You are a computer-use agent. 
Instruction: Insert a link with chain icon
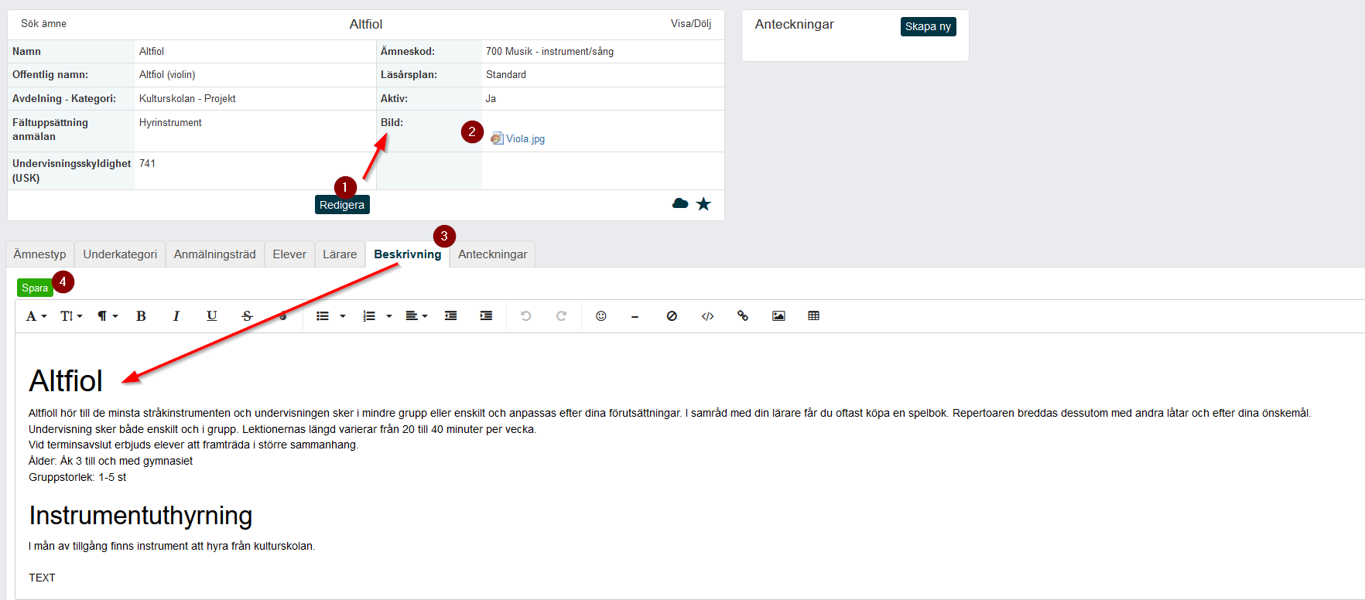(743, 316)
